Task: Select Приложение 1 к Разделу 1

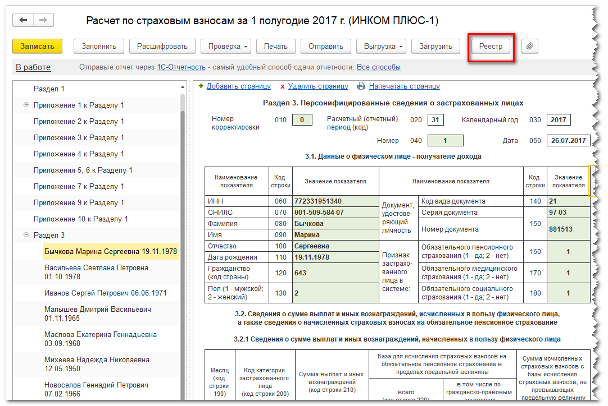Action: 79,105
